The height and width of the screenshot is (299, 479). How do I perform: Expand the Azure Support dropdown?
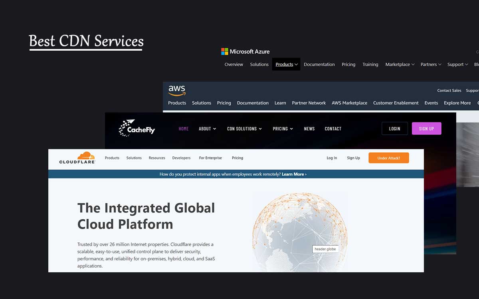(457, 64)
